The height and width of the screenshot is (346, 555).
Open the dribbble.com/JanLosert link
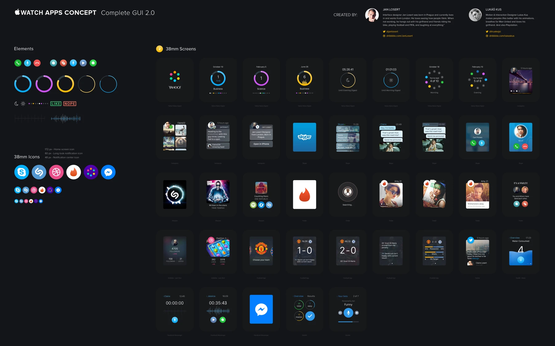[x=399, y=36]
